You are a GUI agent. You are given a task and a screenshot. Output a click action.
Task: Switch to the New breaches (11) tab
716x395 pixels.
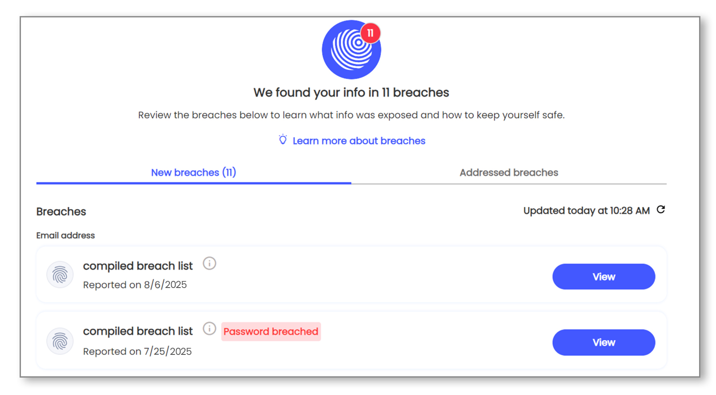(193, 173)
